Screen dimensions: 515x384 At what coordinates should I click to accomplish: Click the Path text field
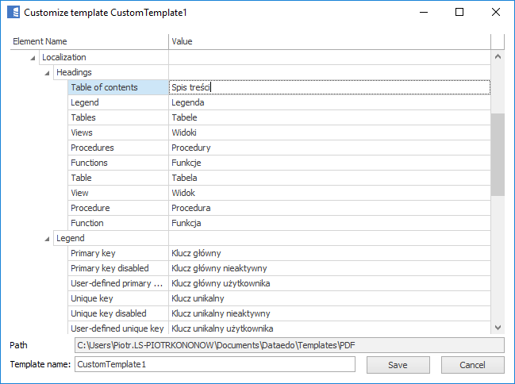coord(289,345)
